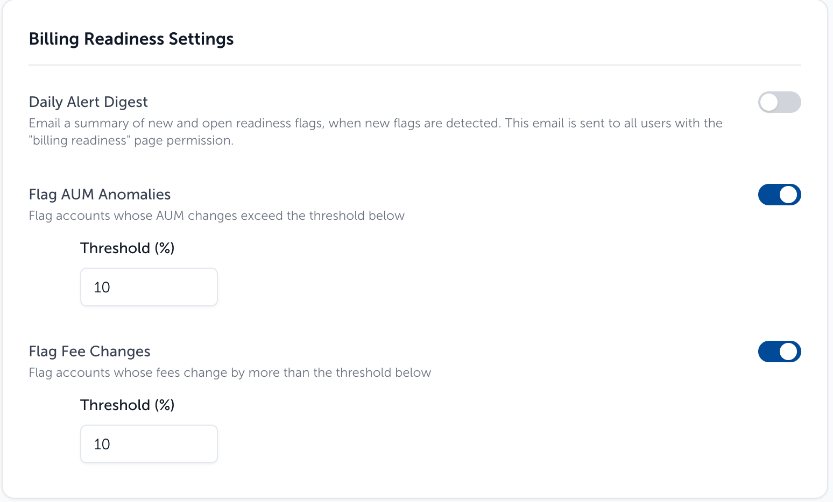The height and width of the screenshot is (502, 833).
Task: Focus the Fee Changes threshold input field
Action: [x=149, y=444]
